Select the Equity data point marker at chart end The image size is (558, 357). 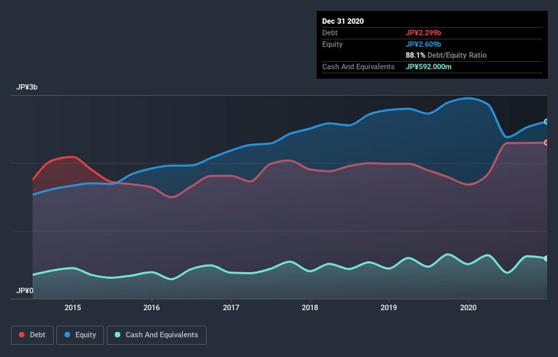point(546,121)
